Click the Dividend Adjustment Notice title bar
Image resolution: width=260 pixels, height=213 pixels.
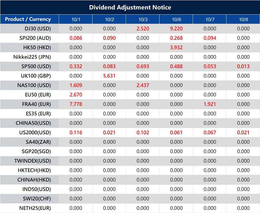[130, 7]
